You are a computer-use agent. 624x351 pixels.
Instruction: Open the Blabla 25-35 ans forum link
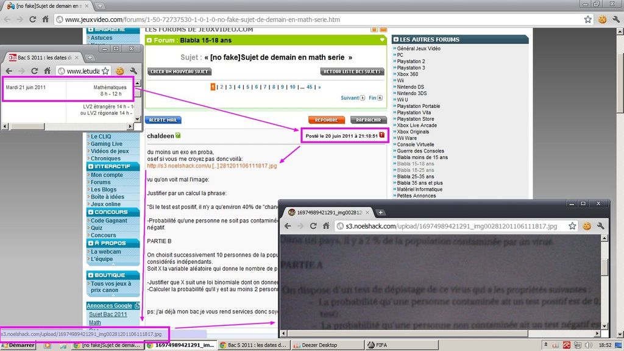415,176
